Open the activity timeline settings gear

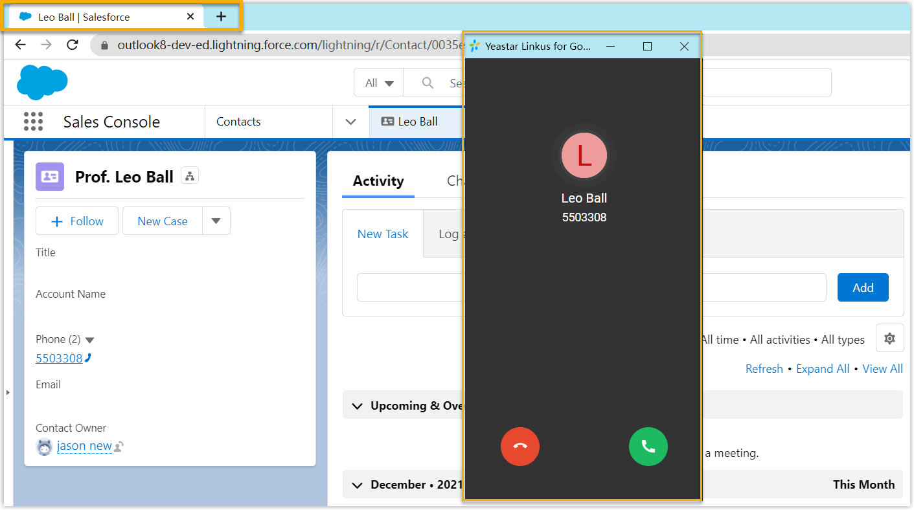click(889, 338)
